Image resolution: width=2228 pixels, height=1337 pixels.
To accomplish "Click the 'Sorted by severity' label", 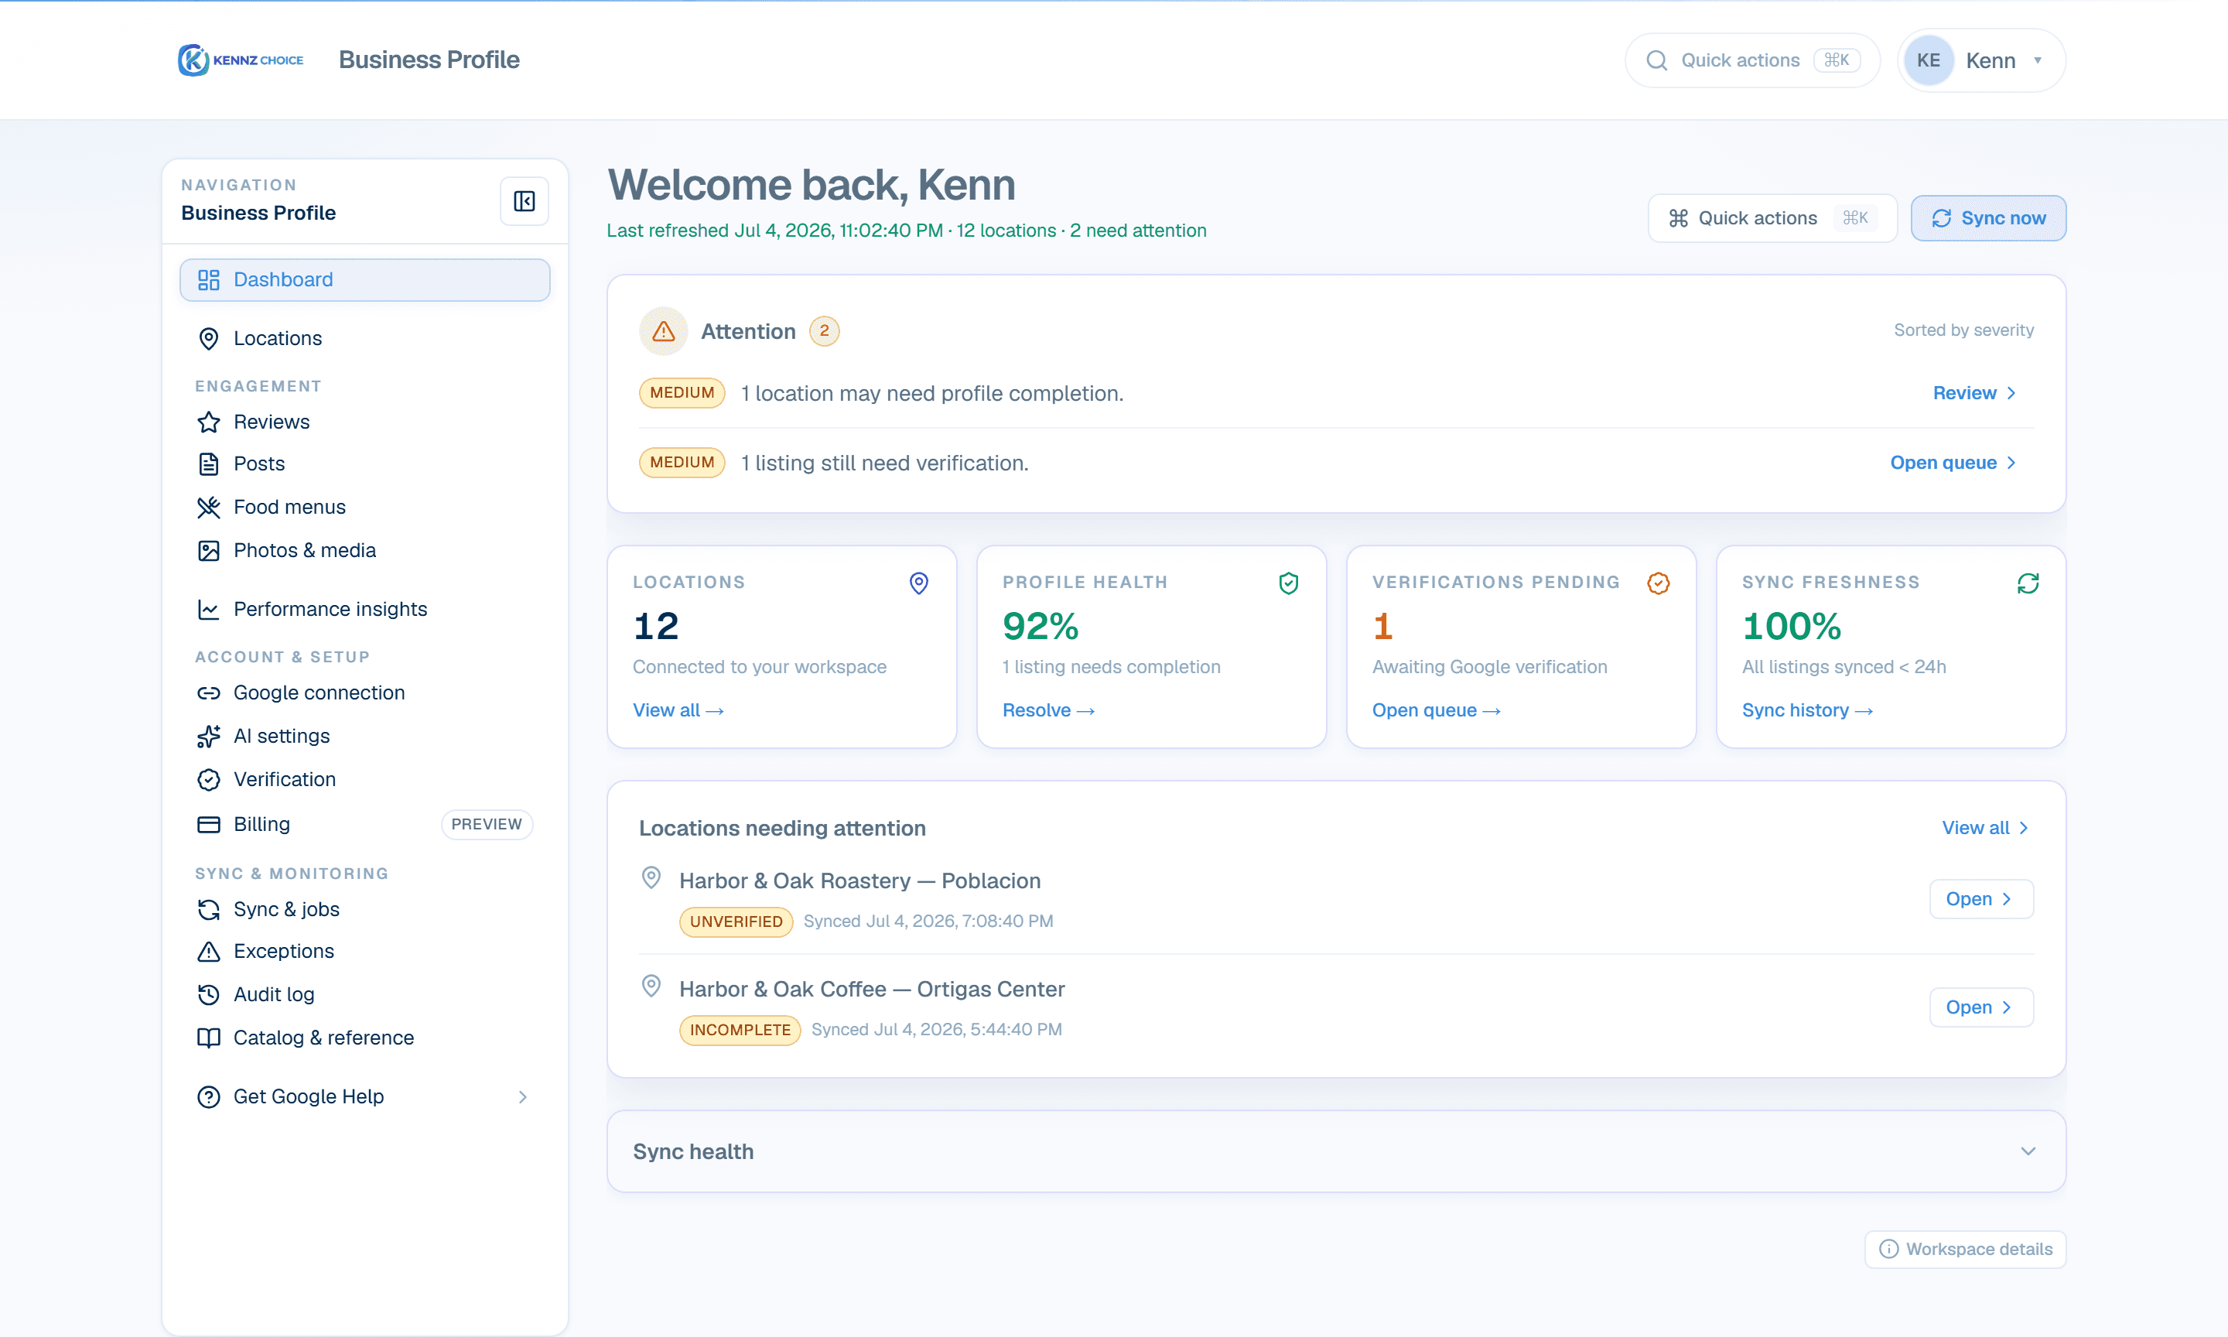I will coord(1963,330).
